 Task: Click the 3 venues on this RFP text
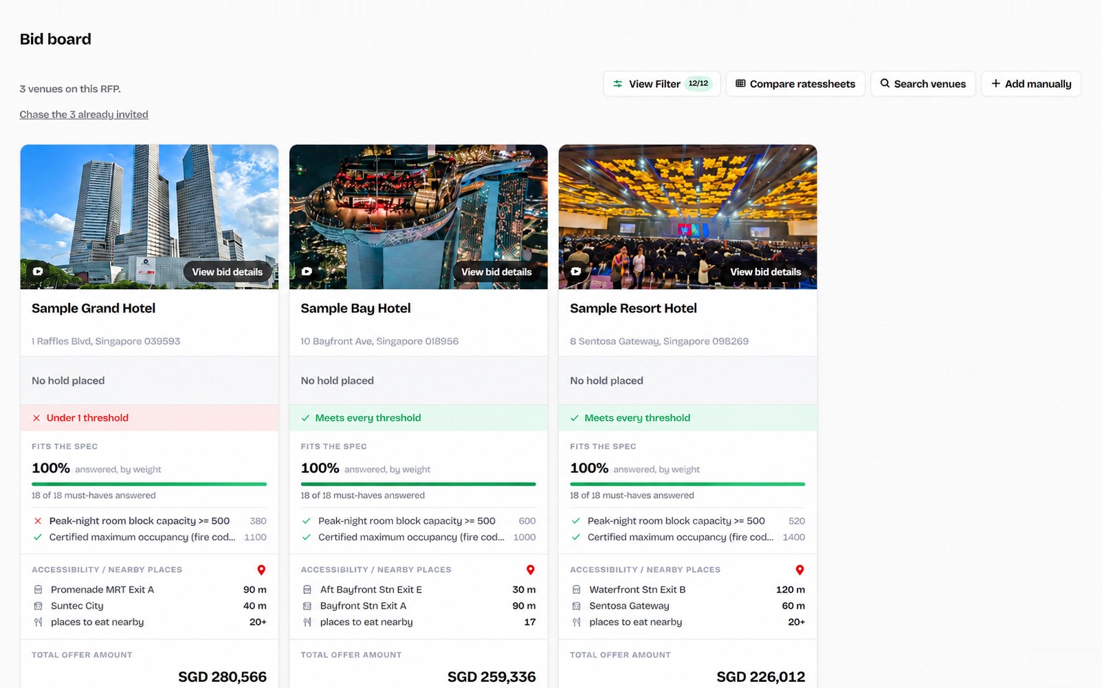(70, 89)
